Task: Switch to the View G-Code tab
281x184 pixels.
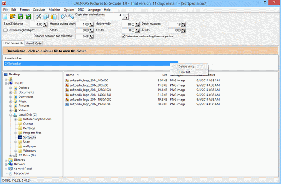Action: point(34,44)
